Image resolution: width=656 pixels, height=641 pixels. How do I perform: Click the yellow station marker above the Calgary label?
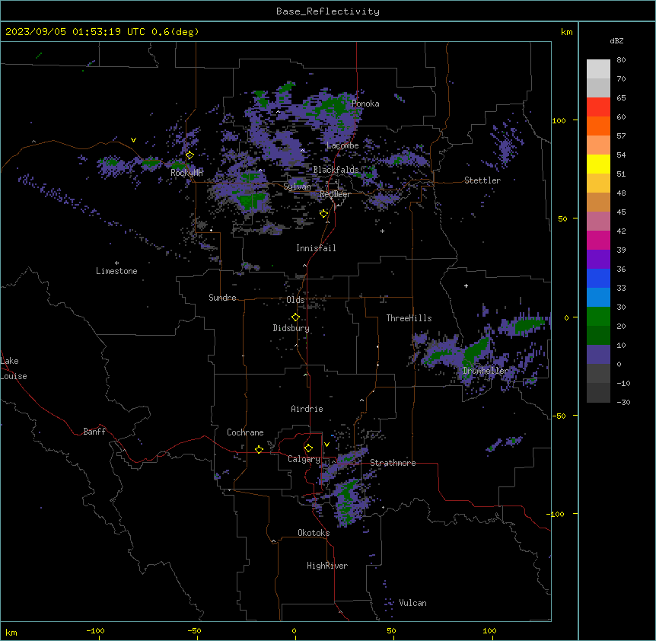pyautogui.click(x=308, y=448)
